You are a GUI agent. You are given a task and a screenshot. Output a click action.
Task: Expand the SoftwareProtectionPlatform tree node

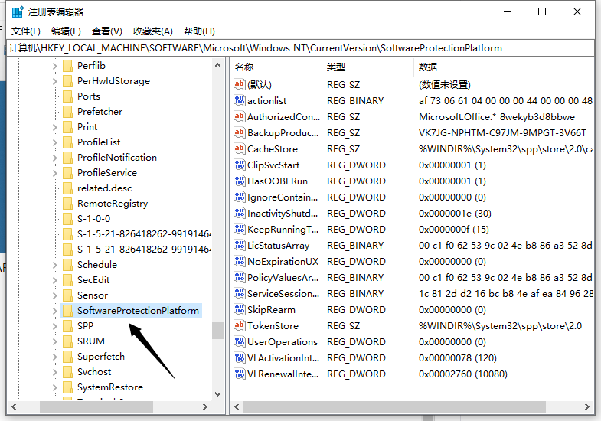54,311
